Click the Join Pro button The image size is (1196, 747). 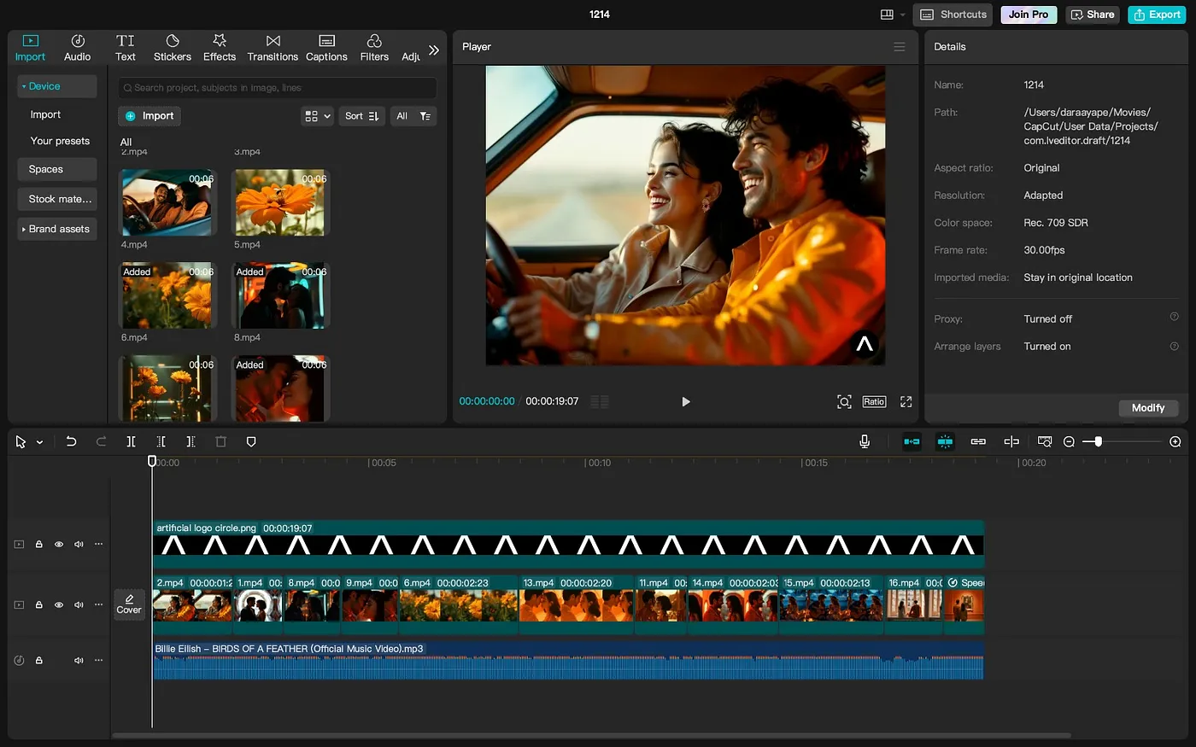[1029, 15]
